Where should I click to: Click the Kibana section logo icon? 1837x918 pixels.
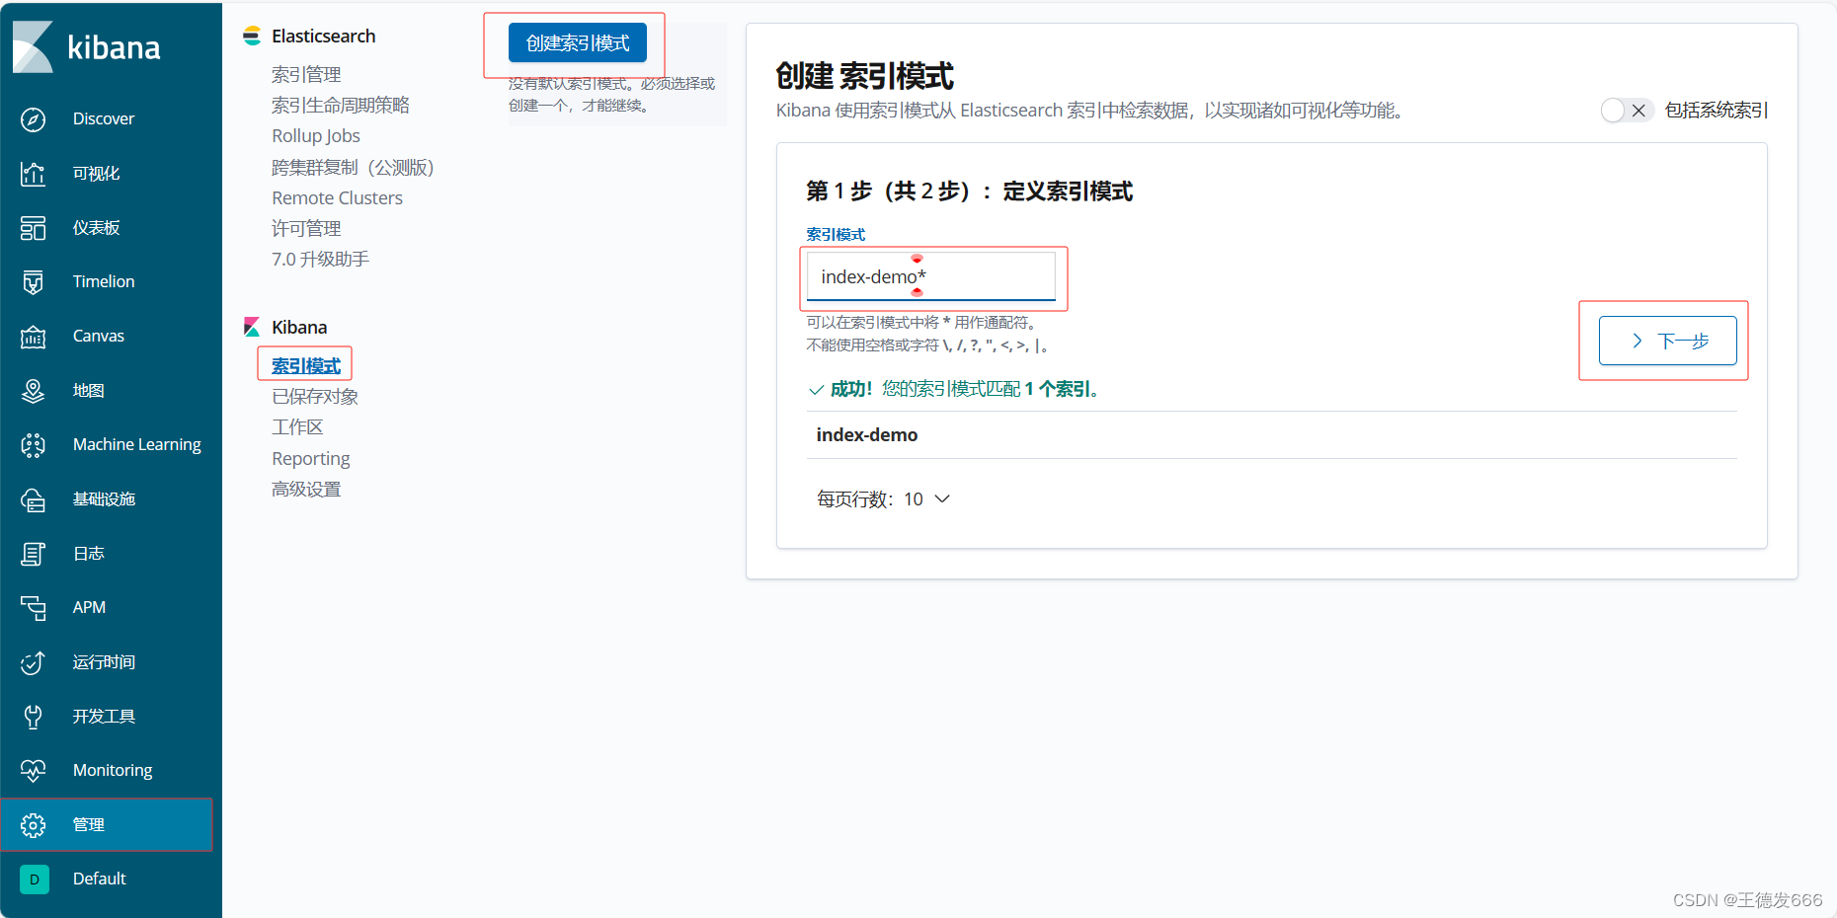tap(252, 327)
